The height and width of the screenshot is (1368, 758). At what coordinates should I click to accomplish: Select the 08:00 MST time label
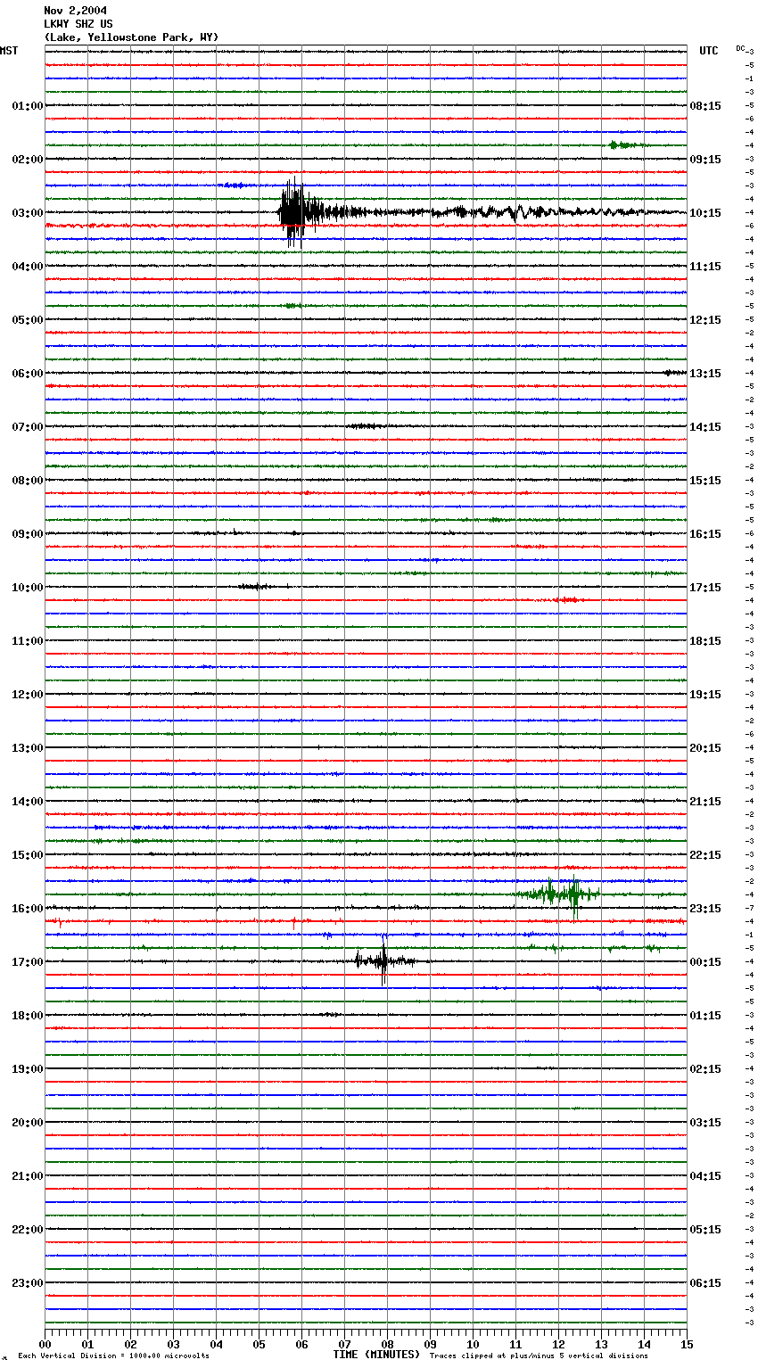(28, 481)
